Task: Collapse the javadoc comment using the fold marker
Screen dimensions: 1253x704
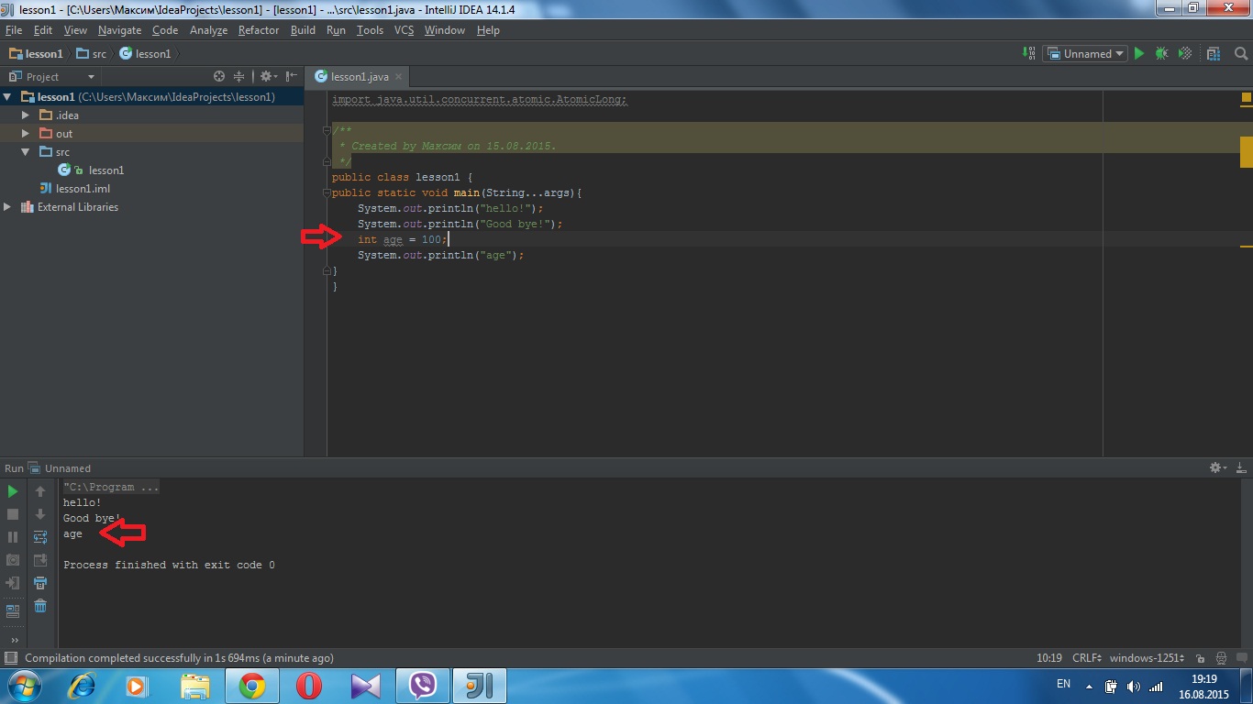Action: tap(327, 130)
